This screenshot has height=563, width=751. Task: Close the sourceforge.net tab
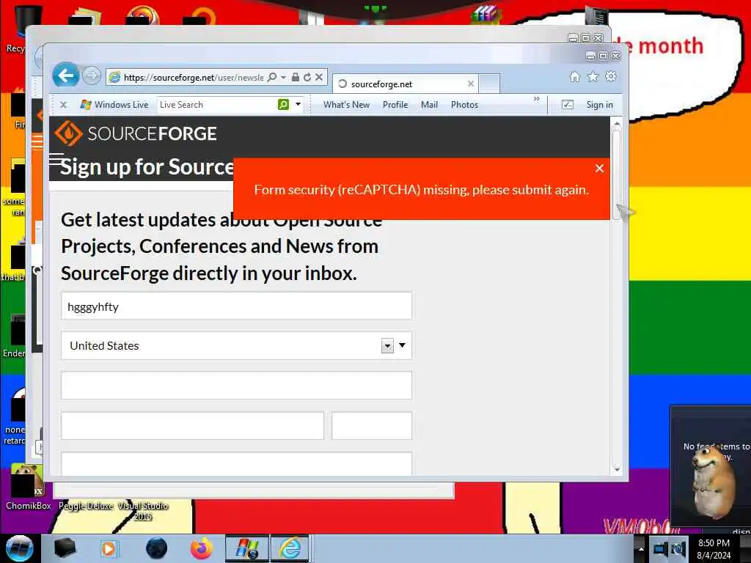point(470,84)
